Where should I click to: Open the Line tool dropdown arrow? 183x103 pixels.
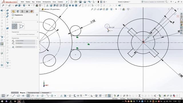pos(16,96)
